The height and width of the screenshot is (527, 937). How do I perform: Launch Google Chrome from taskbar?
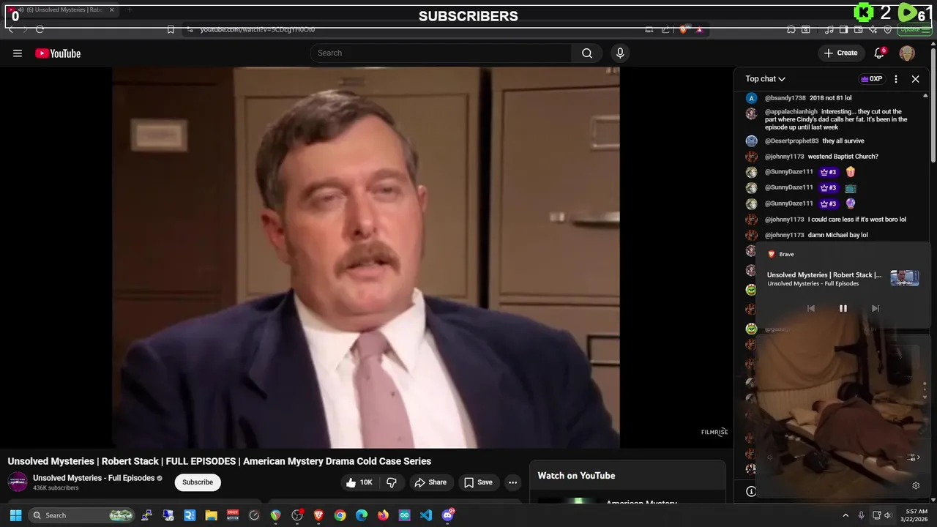click(x=340, y=515)
